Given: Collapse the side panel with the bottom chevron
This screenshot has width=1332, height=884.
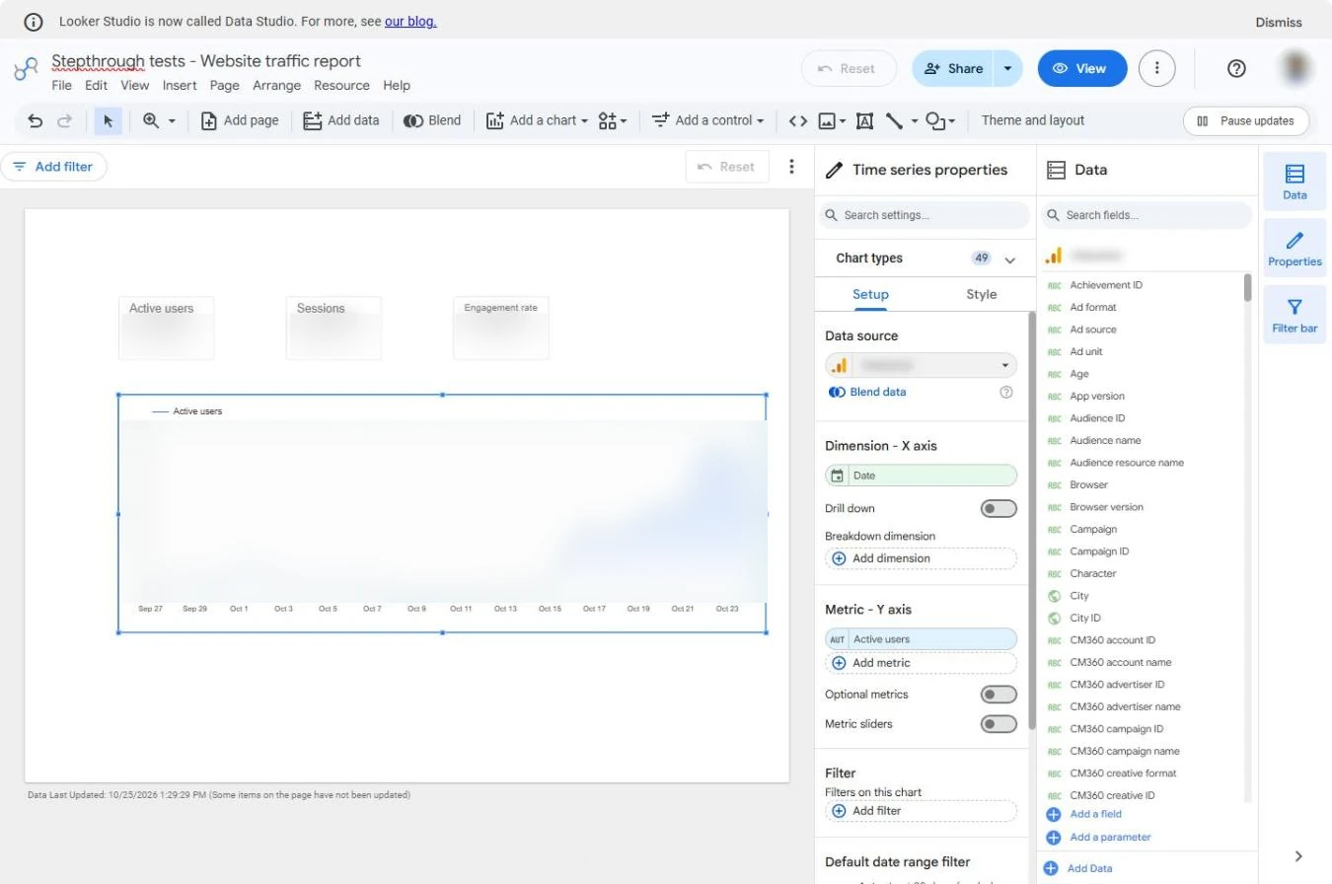Looking at the screenshot, I should [x=1298, y=855].
